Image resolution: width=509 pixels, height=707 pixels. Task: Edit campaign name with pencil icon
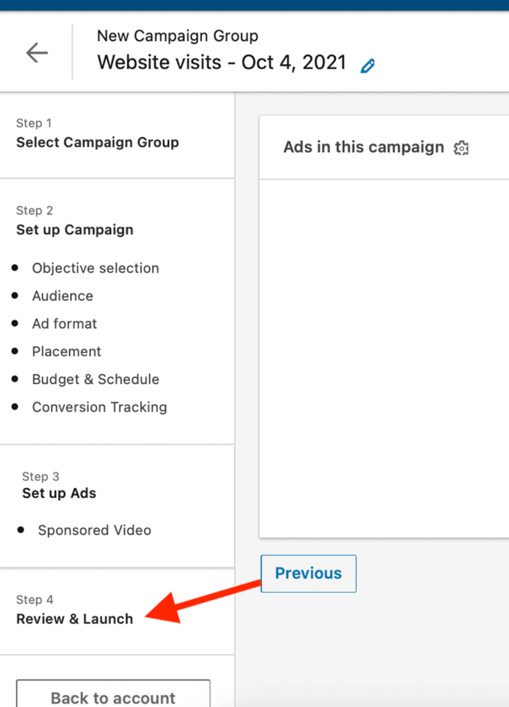368,66
